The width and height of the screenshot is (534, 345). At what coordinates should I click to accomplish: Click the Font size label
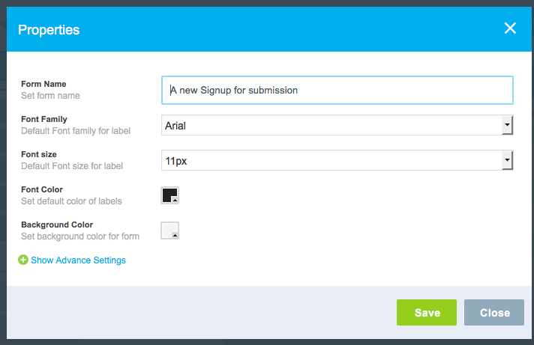39,154
